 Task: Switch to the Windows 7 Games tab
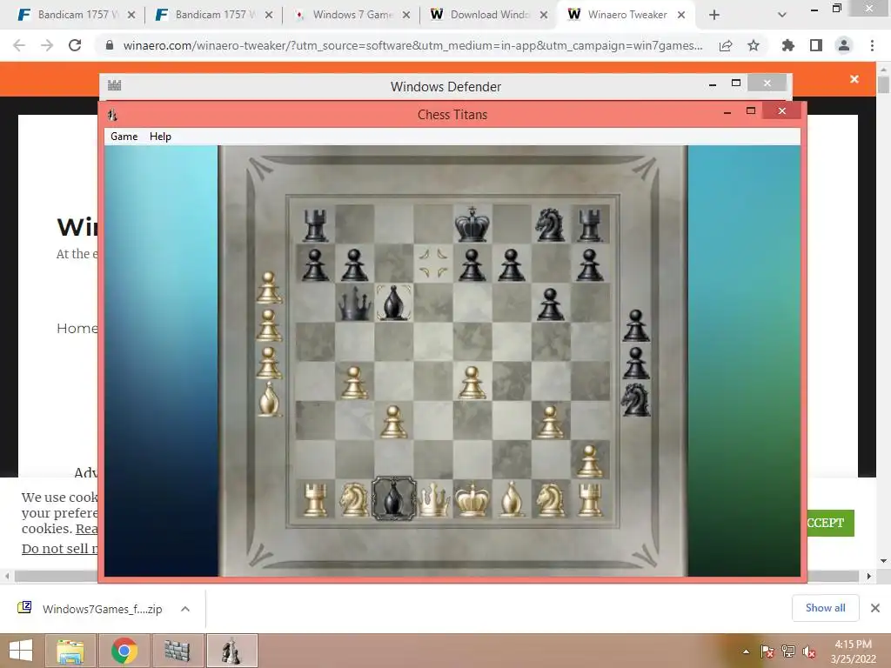click(352, 15)
